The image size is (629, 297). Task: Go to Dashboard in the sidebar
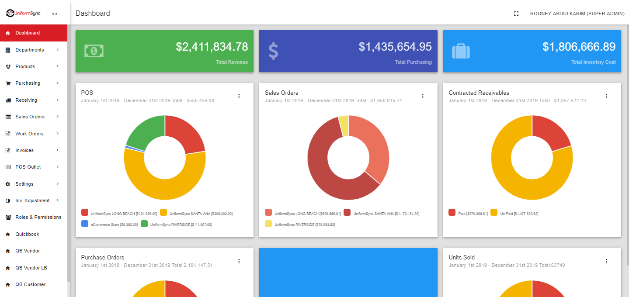[34, 33]
